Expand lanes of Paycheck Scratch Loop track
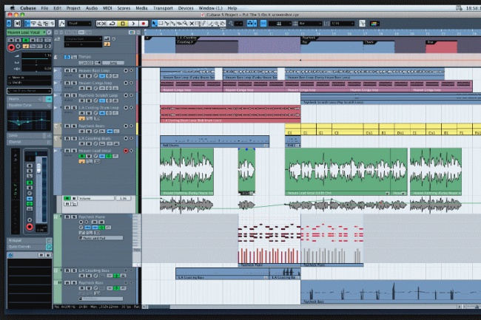 pos(56,95)
